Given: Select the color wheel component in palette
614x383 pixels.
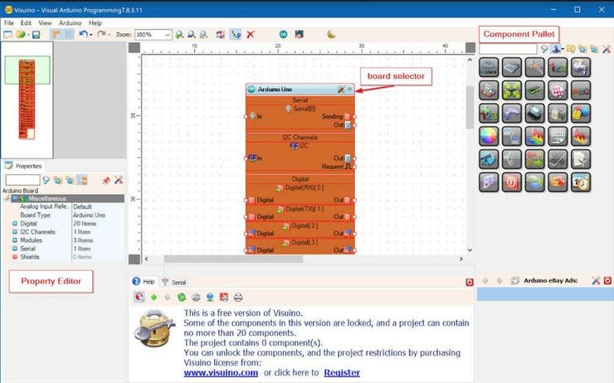Looking at the screenshot, I should [489, 136].
